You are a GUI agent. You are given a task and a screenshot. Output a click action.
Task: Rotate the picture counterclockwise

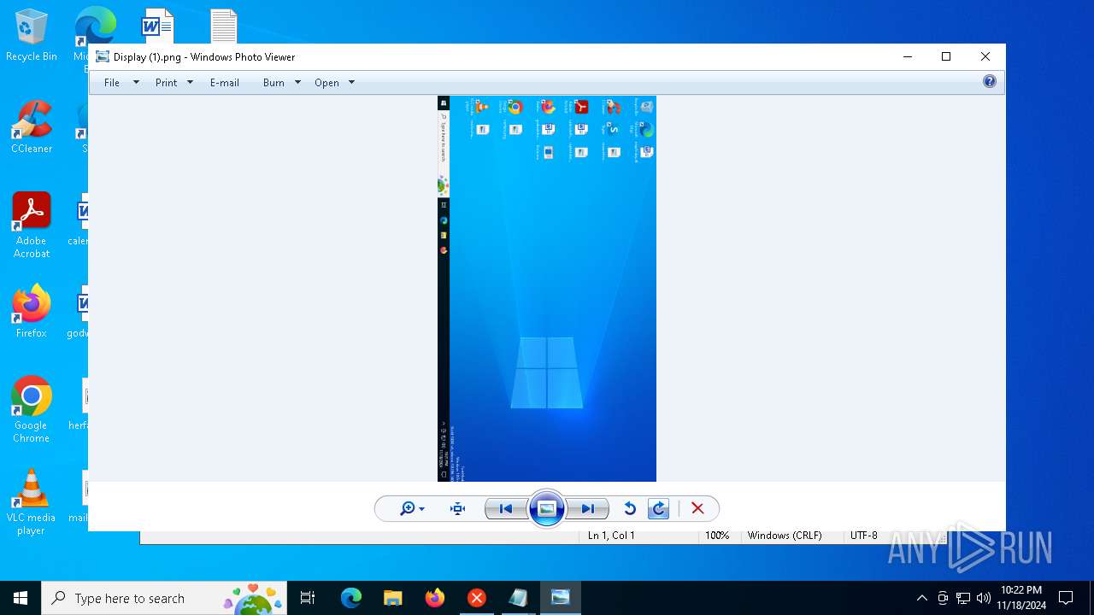630,509
